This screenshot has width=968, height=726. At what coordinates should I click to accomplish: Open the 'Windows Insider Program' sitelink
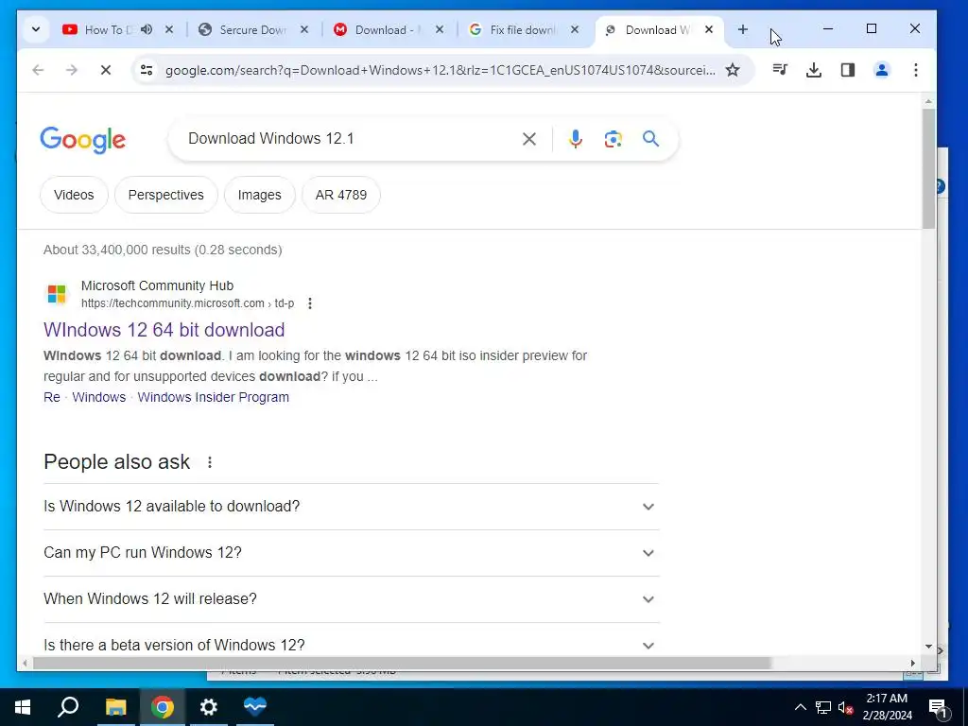pos(213,397)
